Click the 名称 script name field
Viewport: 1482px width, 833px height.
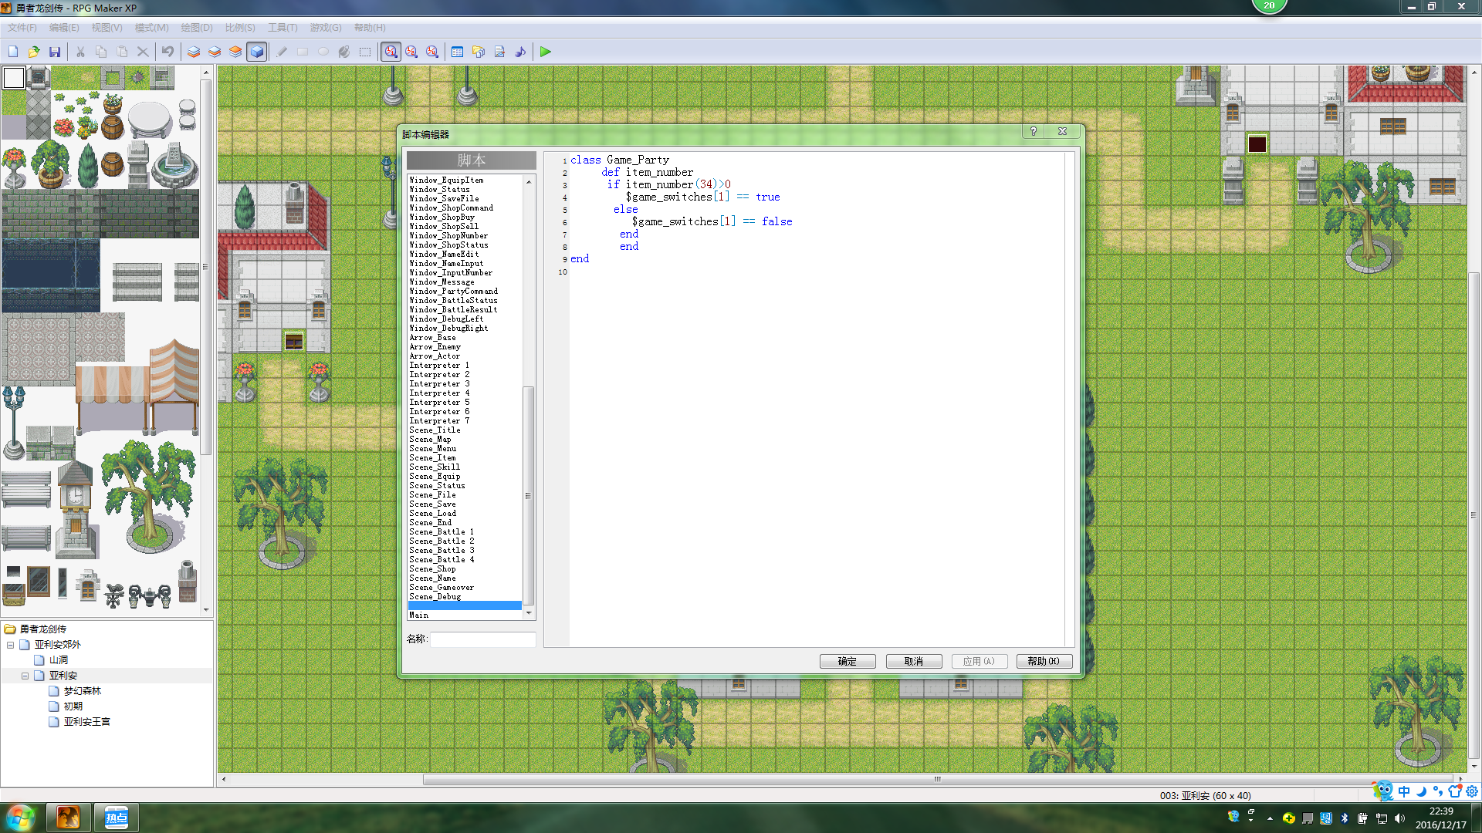pyautogui.click(x=483, y=639)
